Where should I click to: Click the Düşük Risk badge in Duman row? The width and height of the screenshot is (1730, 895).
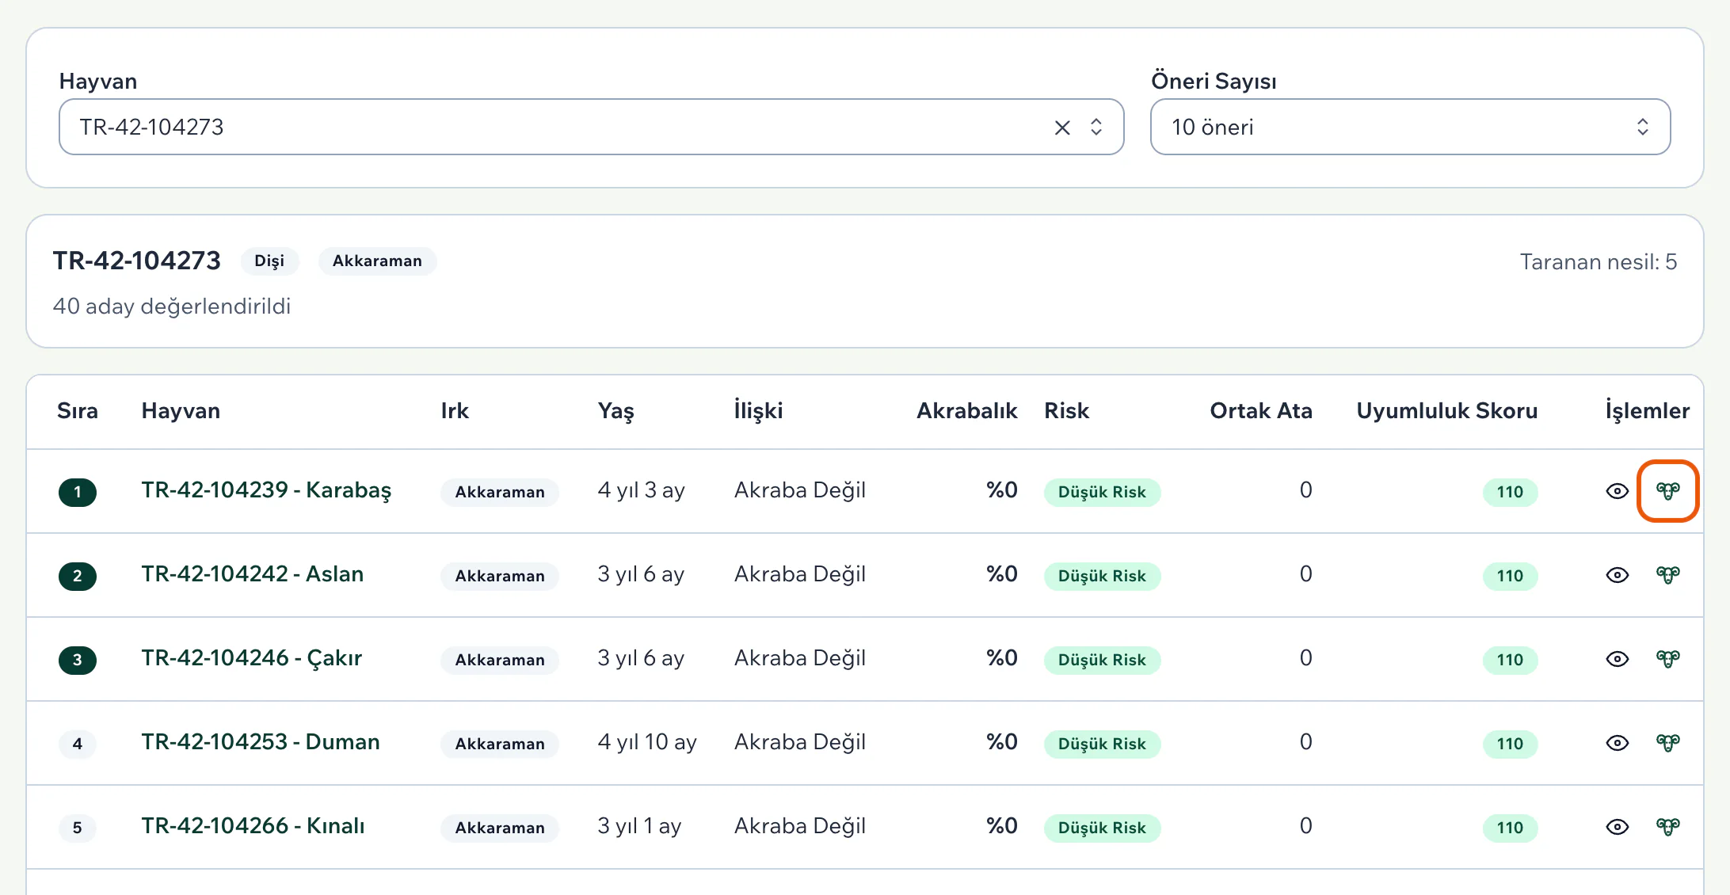(x=1102, y=744)
